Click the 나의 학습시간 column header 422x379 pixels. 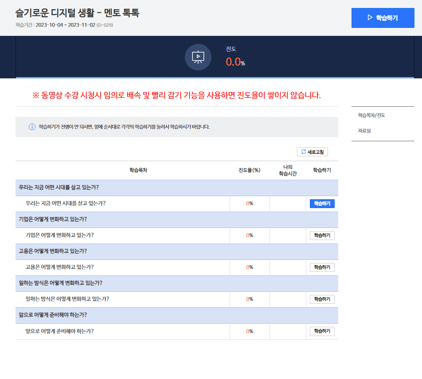tap(288, 170)
